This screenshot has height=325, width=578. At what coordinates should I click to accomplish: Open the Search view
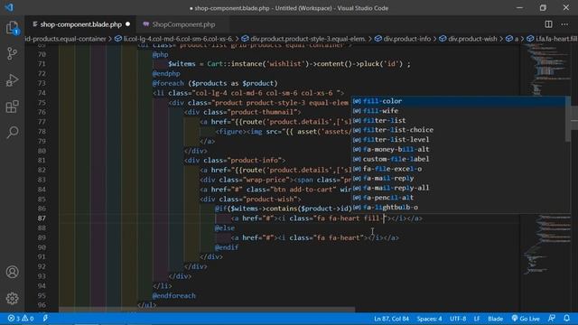(x=12, y=133)
